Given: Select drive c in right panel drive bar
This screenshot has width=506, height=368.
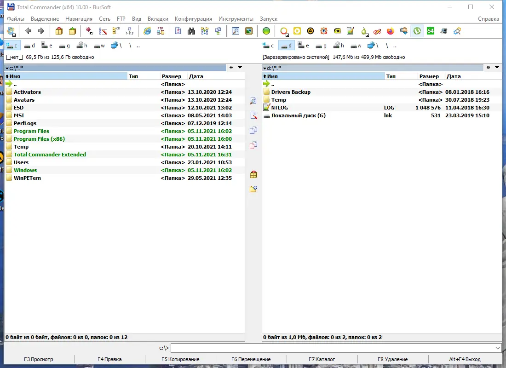Looking at the screenshot, I should pos(268,46).
